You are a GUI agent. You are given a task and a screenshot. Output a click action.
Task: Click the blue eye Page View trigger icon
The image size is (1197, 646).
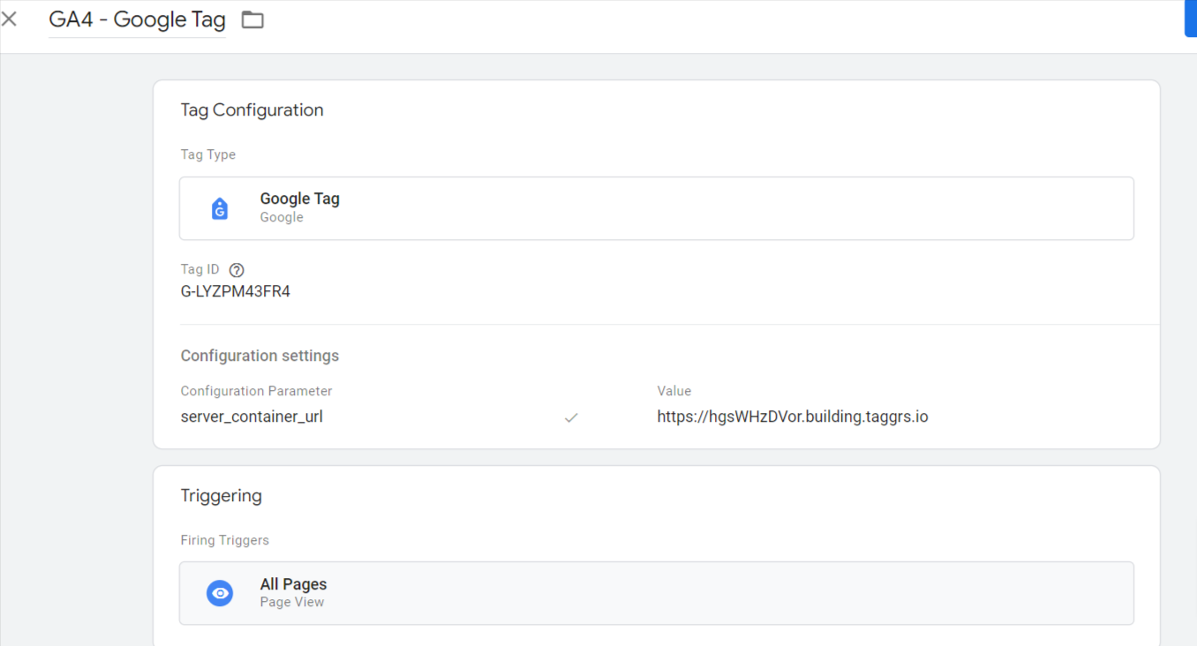(x=220, y=593)
